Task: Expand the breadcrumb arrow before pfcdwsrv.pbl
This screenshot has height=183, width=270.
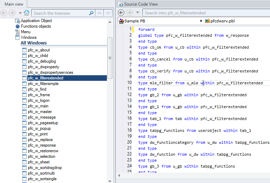Action: tap(201, 21)
